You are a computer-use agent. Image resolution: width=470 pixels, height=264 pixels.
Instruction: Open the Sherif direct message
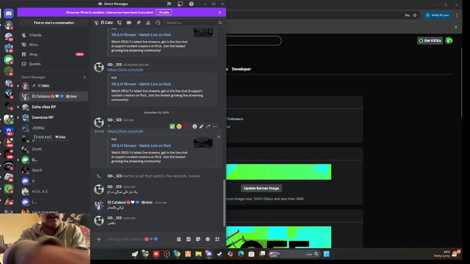coord(54,170)
